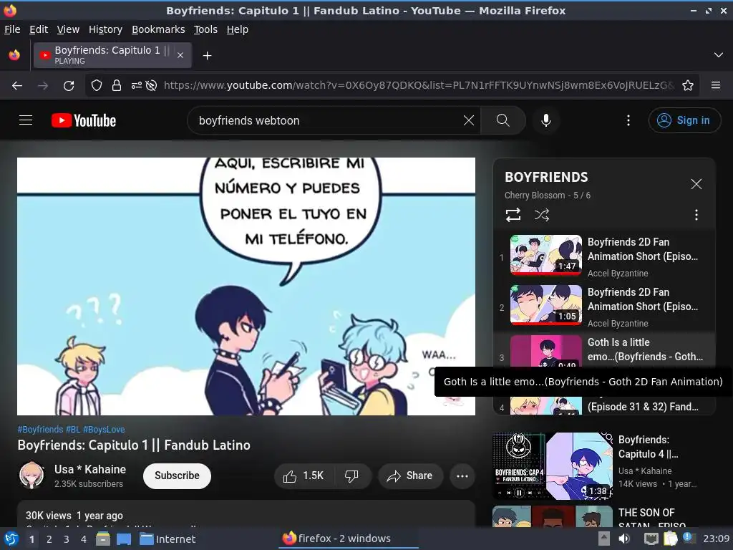Screen dimensions: 733x550
Task: Open site permissions icon in address bar
Action: pyautogui.click(x=137, y=86)
